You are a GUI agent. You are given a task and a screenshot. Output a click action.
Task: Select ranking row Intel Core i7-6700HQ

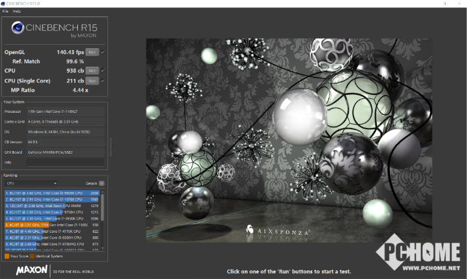[52, 244]
